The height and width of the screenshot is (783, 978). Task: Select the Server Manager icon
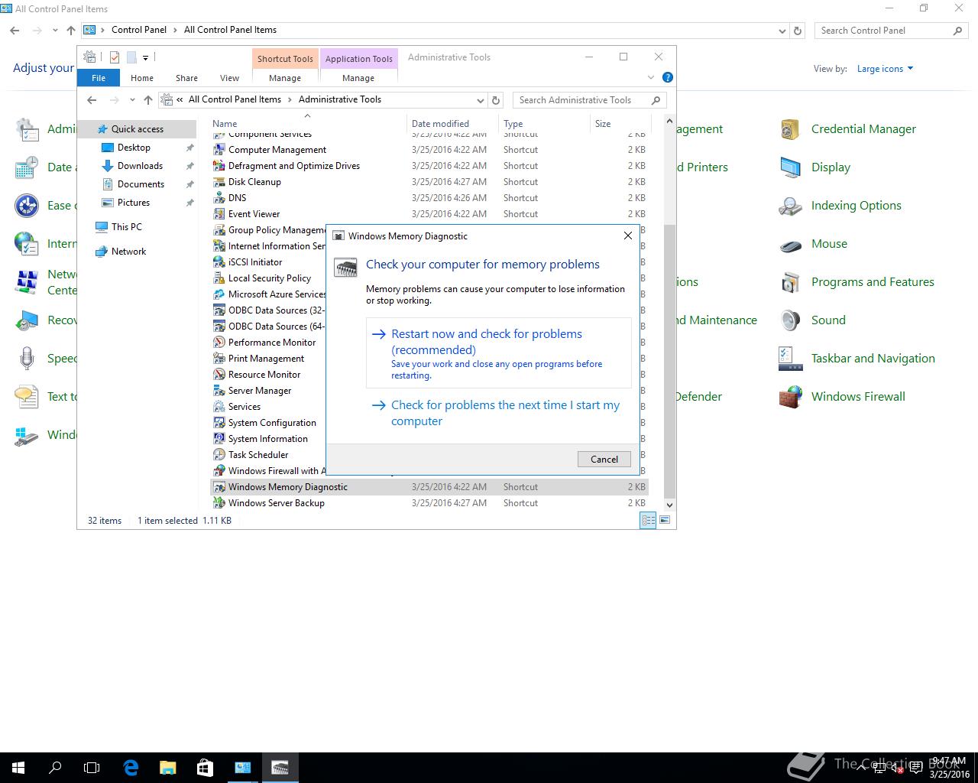click(219, 391)
